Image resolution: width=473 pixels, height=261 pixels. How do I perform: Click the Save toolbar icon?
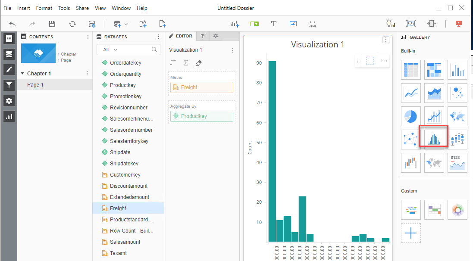[x=52, y=24]
